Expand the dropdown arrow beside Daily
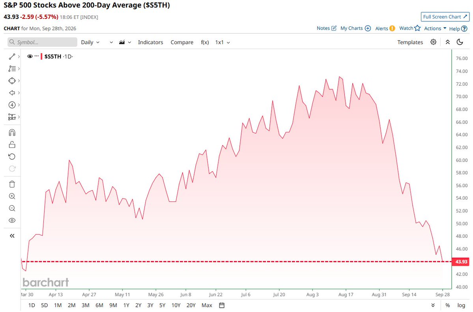 111,42
